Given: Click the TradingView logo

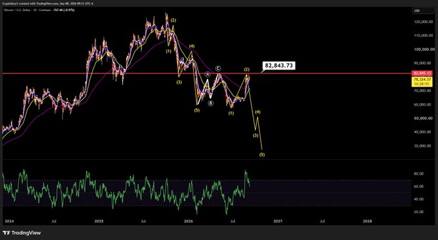Looking at the screenshot, I should (x=22, y=233).
